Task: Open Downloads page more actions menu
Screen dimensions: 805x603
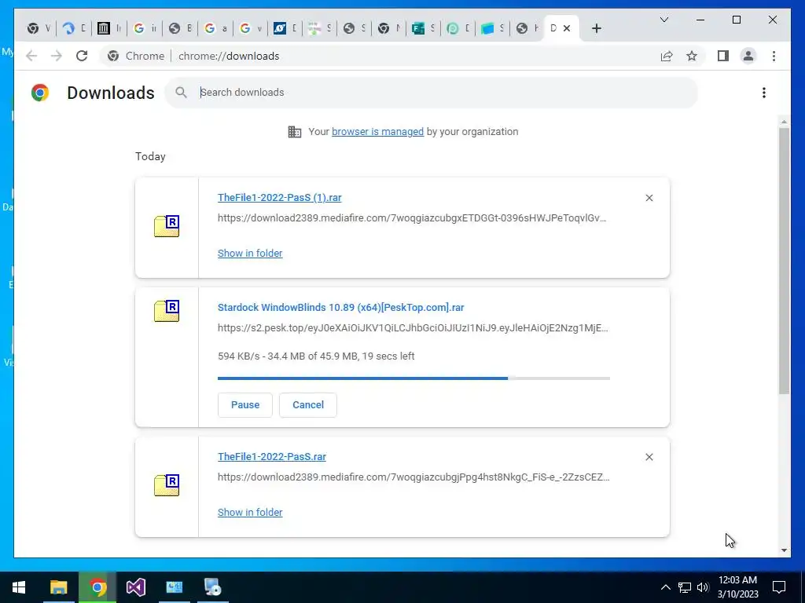Action: pos(764,93)
